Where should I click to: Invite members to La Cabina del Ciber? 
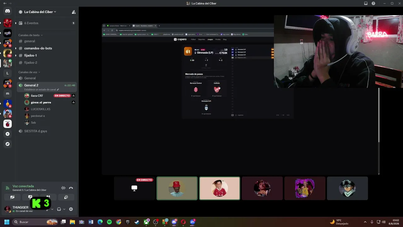(74, 12)
